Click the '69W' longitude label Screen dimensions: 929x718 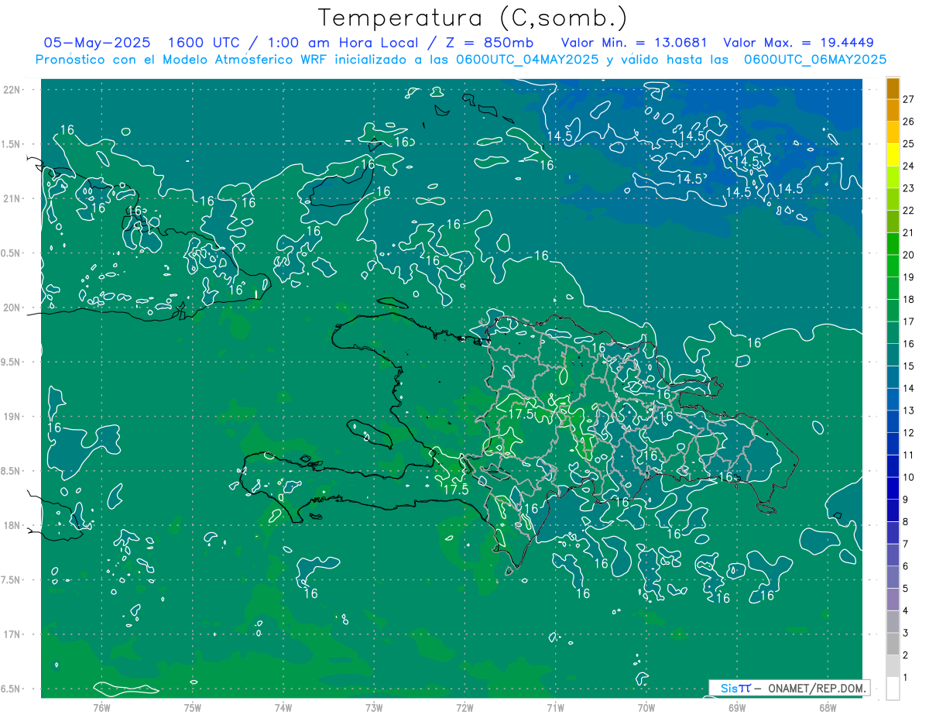737,708
